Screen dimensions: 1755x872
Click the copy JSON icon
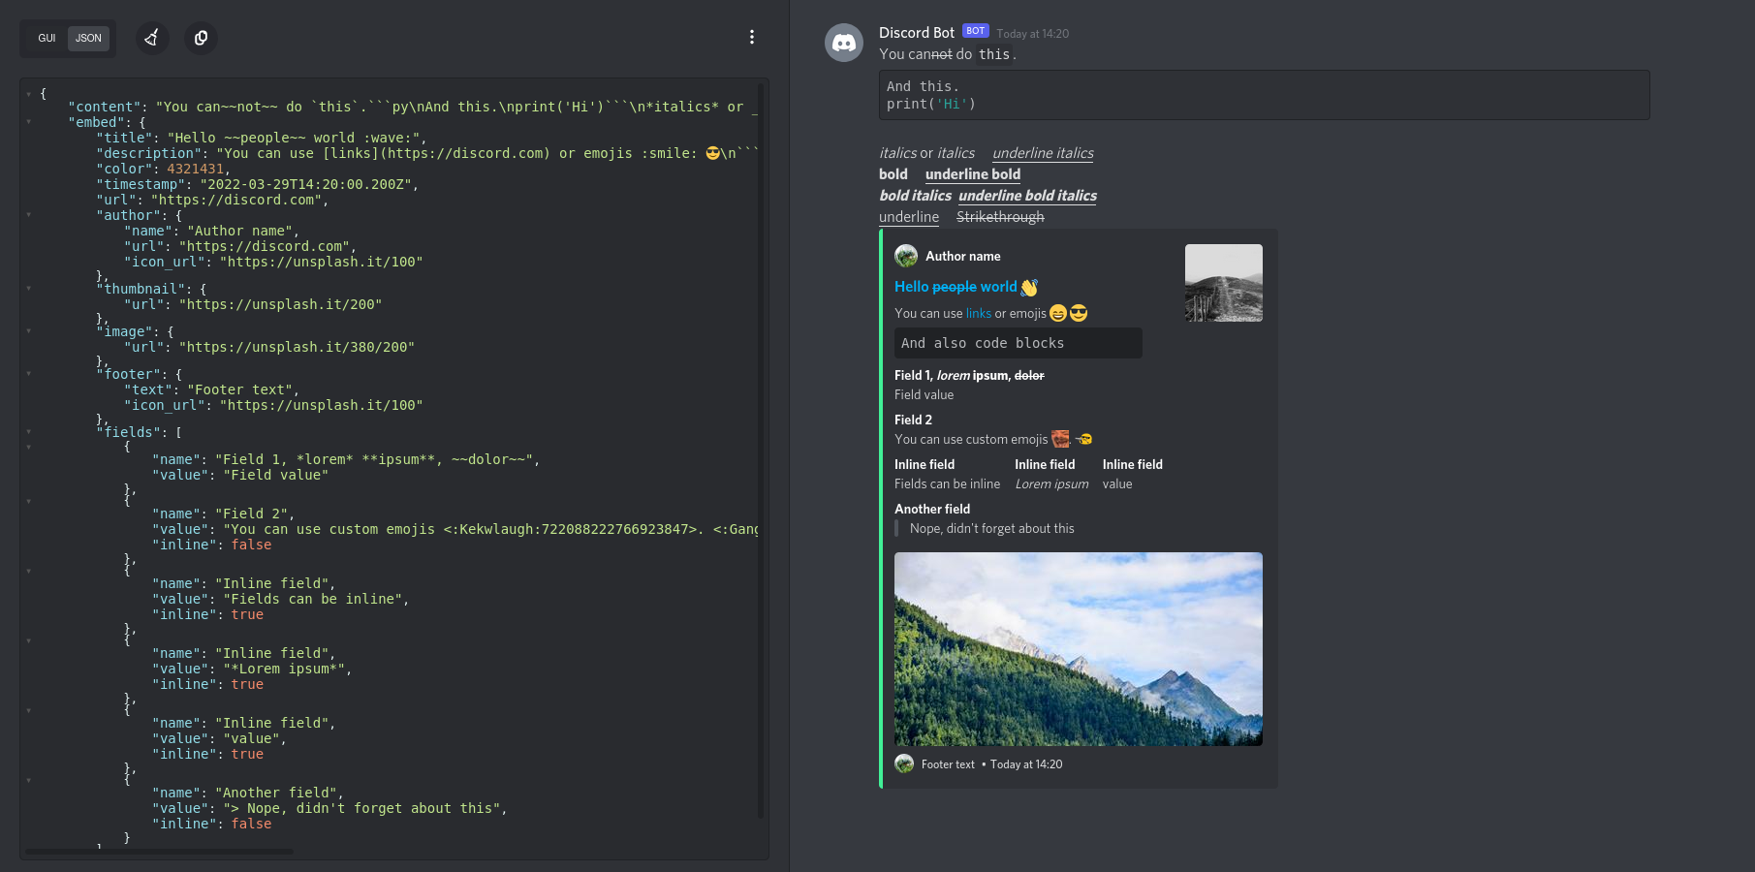point(201,38)
